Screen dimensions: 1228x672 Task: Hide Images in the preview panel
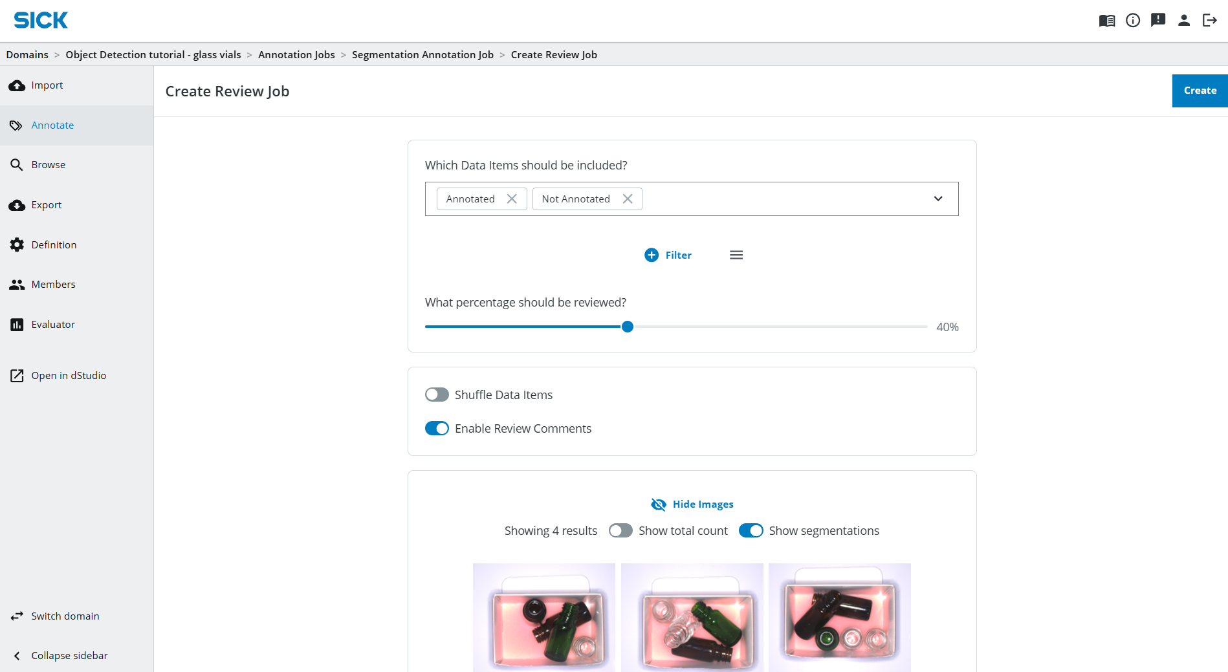tap(692, 504)
